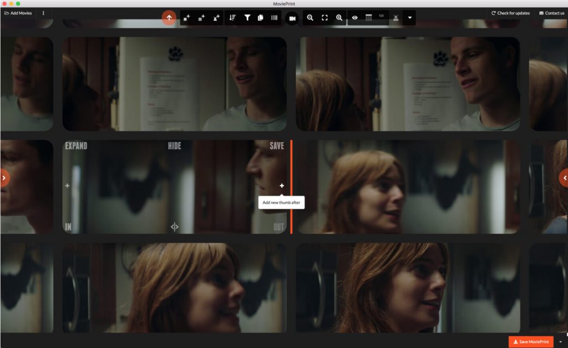Zoom out with the magnifier minus icon

click(310, 18)
